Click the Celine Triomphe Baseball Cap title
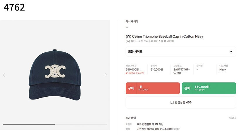The image size is (252, 135). coord(164,37)
